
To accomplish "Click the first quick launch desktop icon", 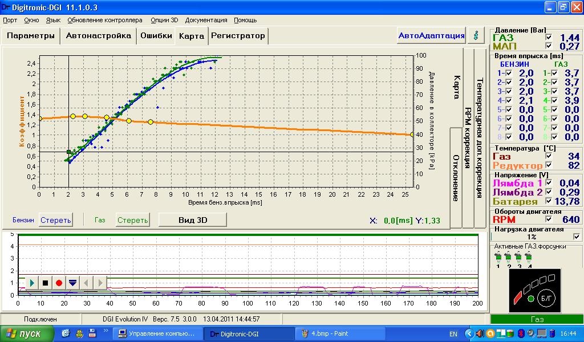I will coord(66,333).
